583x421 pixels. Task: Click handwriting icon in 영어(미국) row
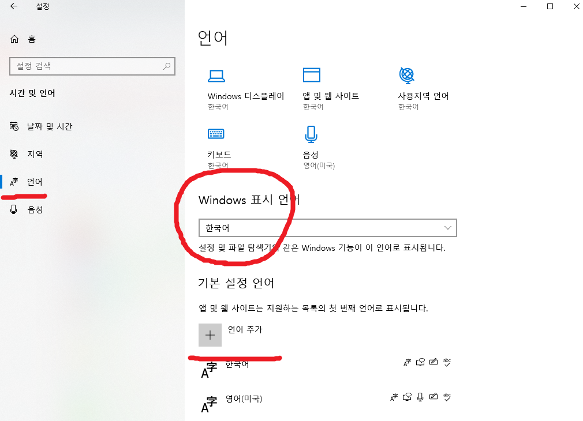click(433, 396)
